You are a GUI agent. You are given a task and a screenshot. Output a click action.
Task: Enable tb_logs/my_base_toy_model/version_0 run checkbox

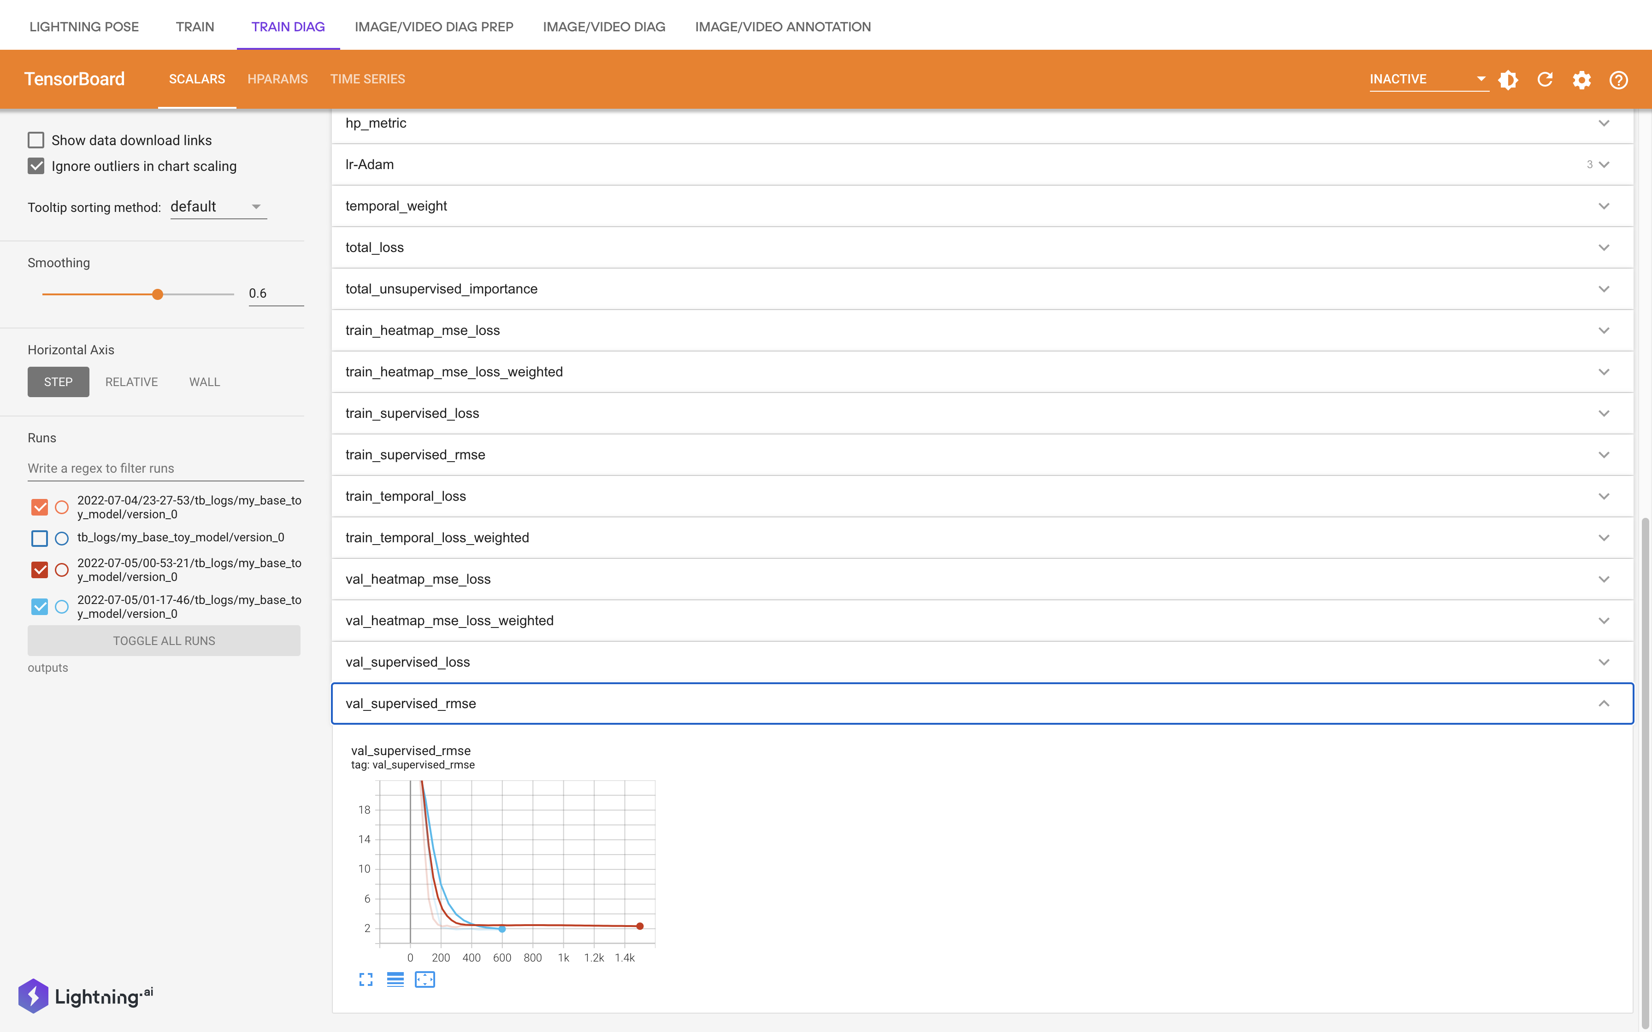pos(40,539)
